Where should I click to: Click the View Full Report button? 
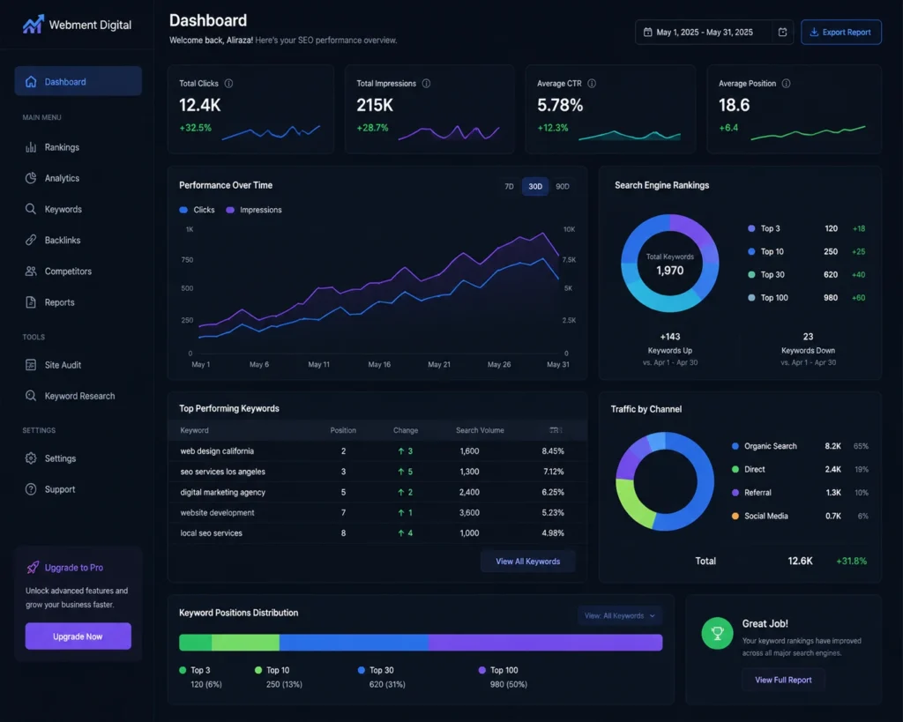coord(783,680)
